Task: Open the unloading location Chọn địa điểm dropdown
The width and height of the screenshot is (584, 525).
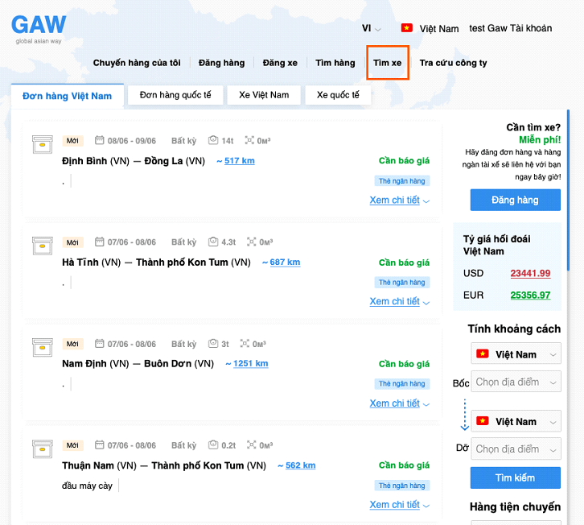Action: click(x=516, y=449)
